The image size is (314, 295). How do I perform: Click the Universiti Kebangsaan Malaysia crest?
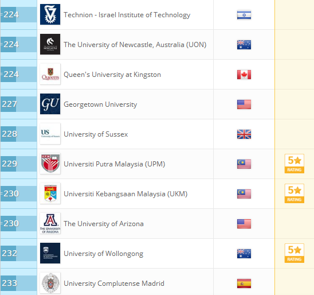point(50,193)
